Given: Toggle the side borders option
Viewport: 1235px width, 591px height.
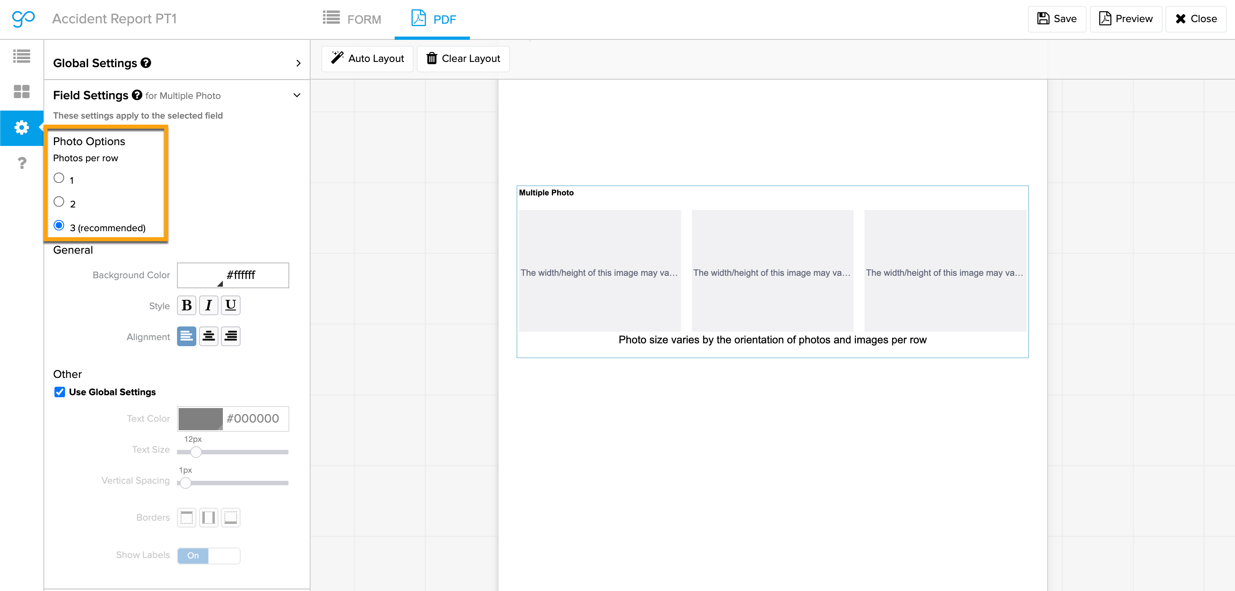Looking at the screenshot, I should pyautogui.click(x=208, y=518).
